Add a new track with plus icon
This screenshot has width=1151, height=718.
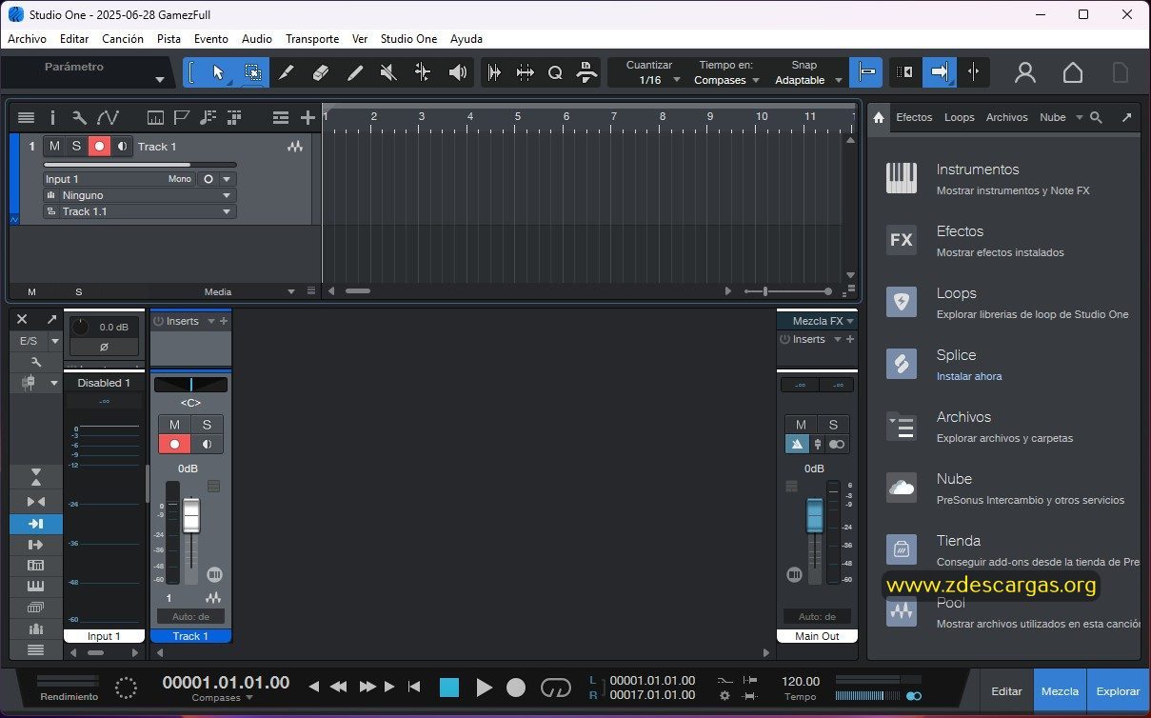click(x=308, y=117)
